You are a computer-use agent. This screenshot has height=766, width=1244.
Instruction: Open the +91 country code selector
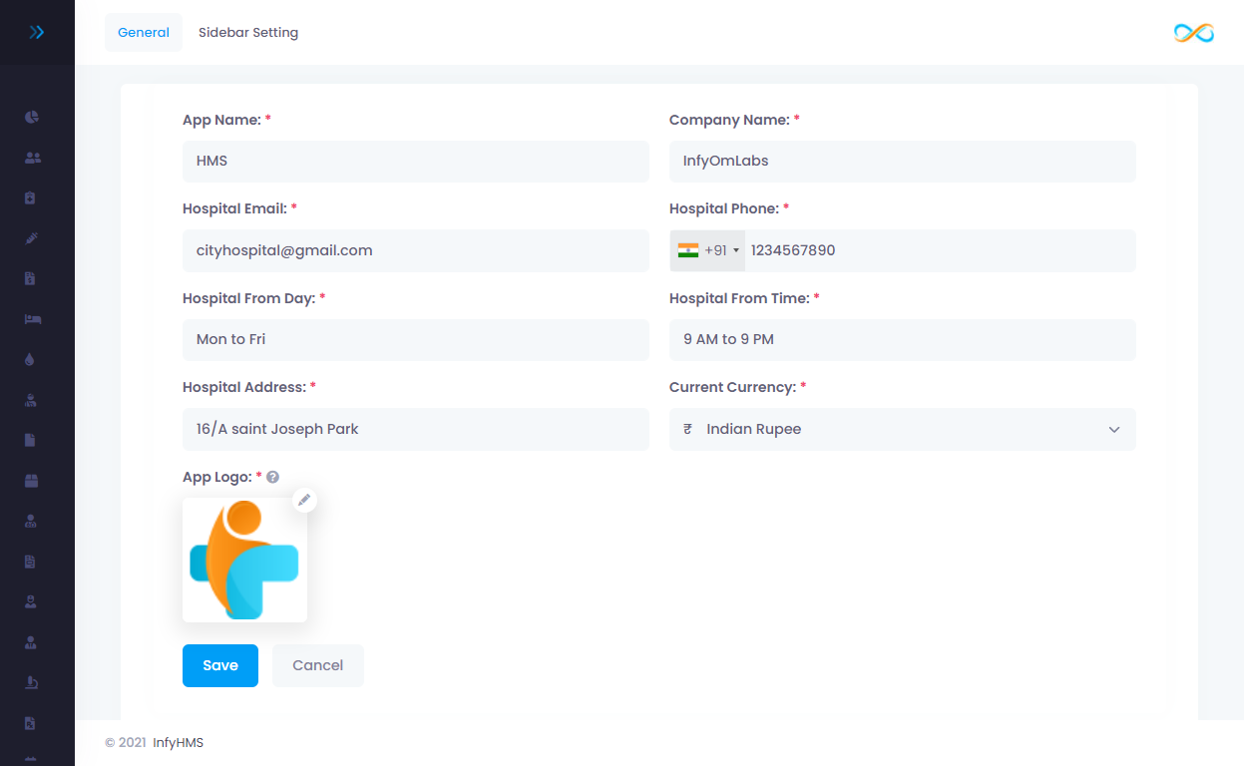(x=708, y=251)
